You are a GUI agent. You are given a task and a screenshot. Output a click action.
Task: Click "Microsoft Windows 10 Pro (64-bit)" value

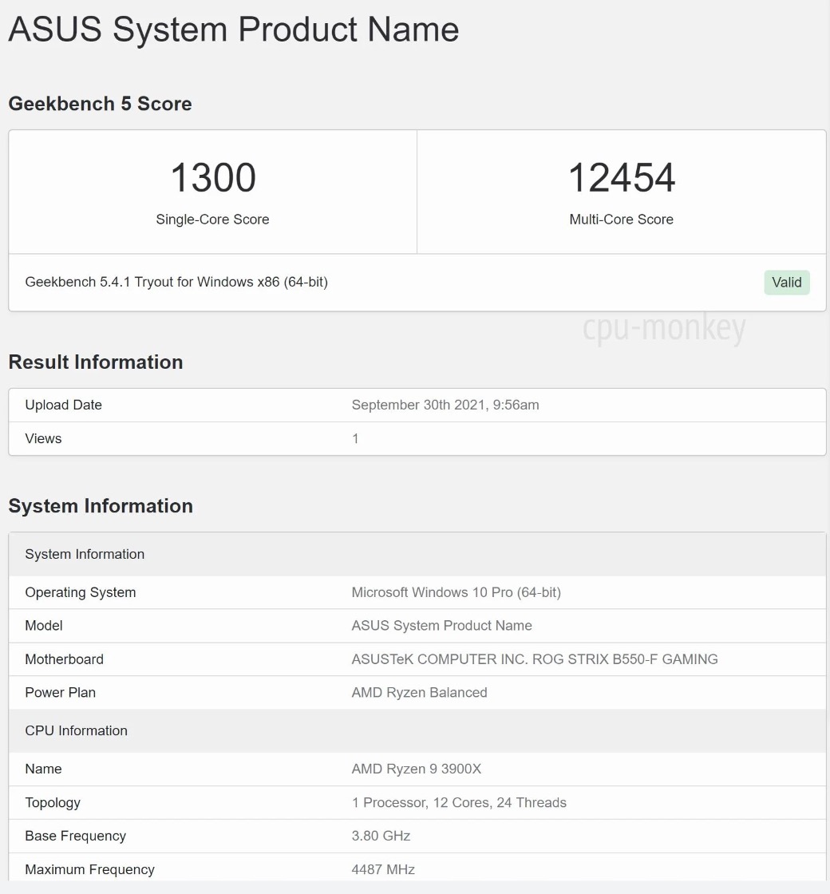click(x=456, y=592)
